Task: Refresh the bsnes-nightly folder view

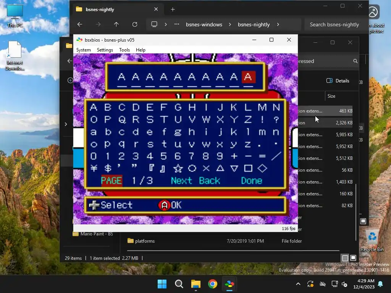Action: [135, 24]
